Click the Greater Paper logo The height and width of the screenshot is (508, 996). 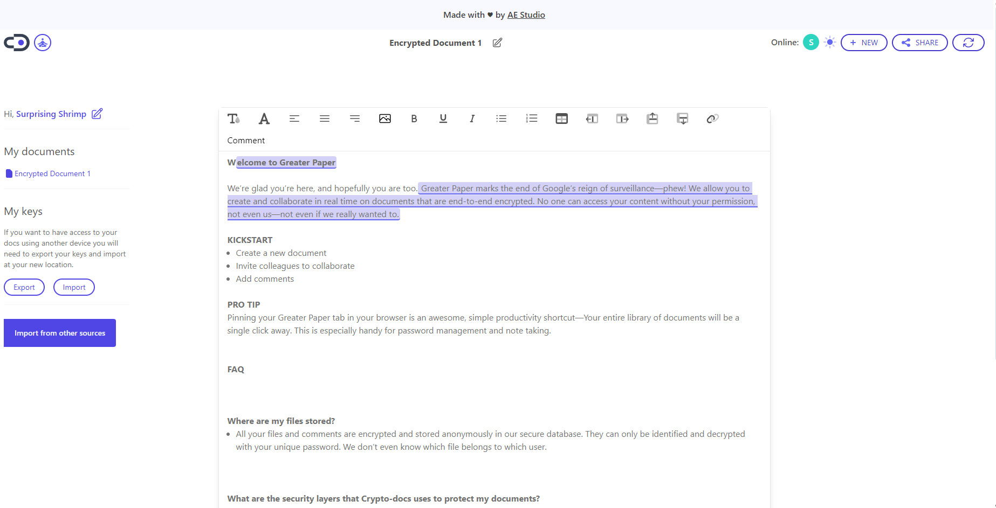17,43
